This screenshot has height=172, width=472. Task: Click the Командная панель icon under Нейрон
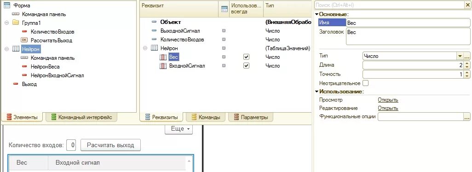(24, 58)
